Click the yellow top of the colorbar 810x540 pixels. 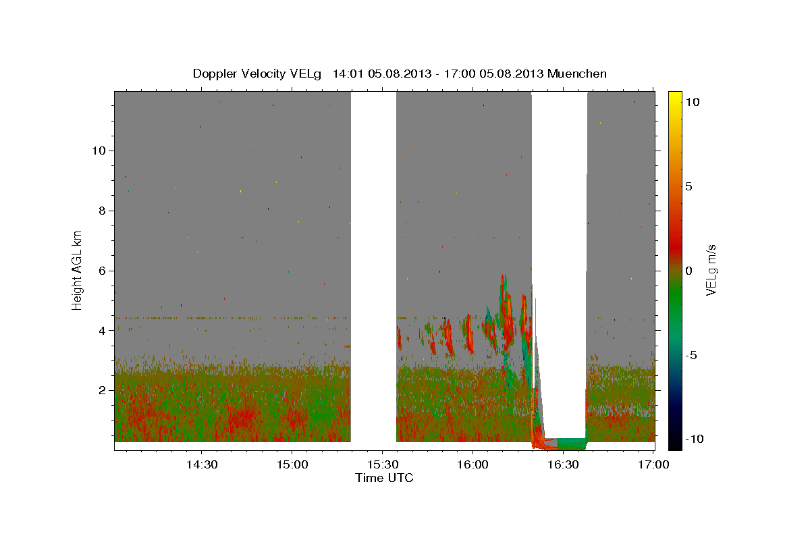pyautogui.click(x=675, y=98)
